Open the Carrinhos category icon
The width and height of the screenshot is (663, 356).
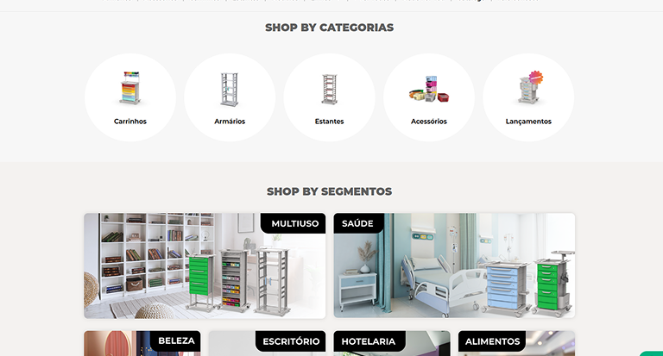click(x=130, y=88)
